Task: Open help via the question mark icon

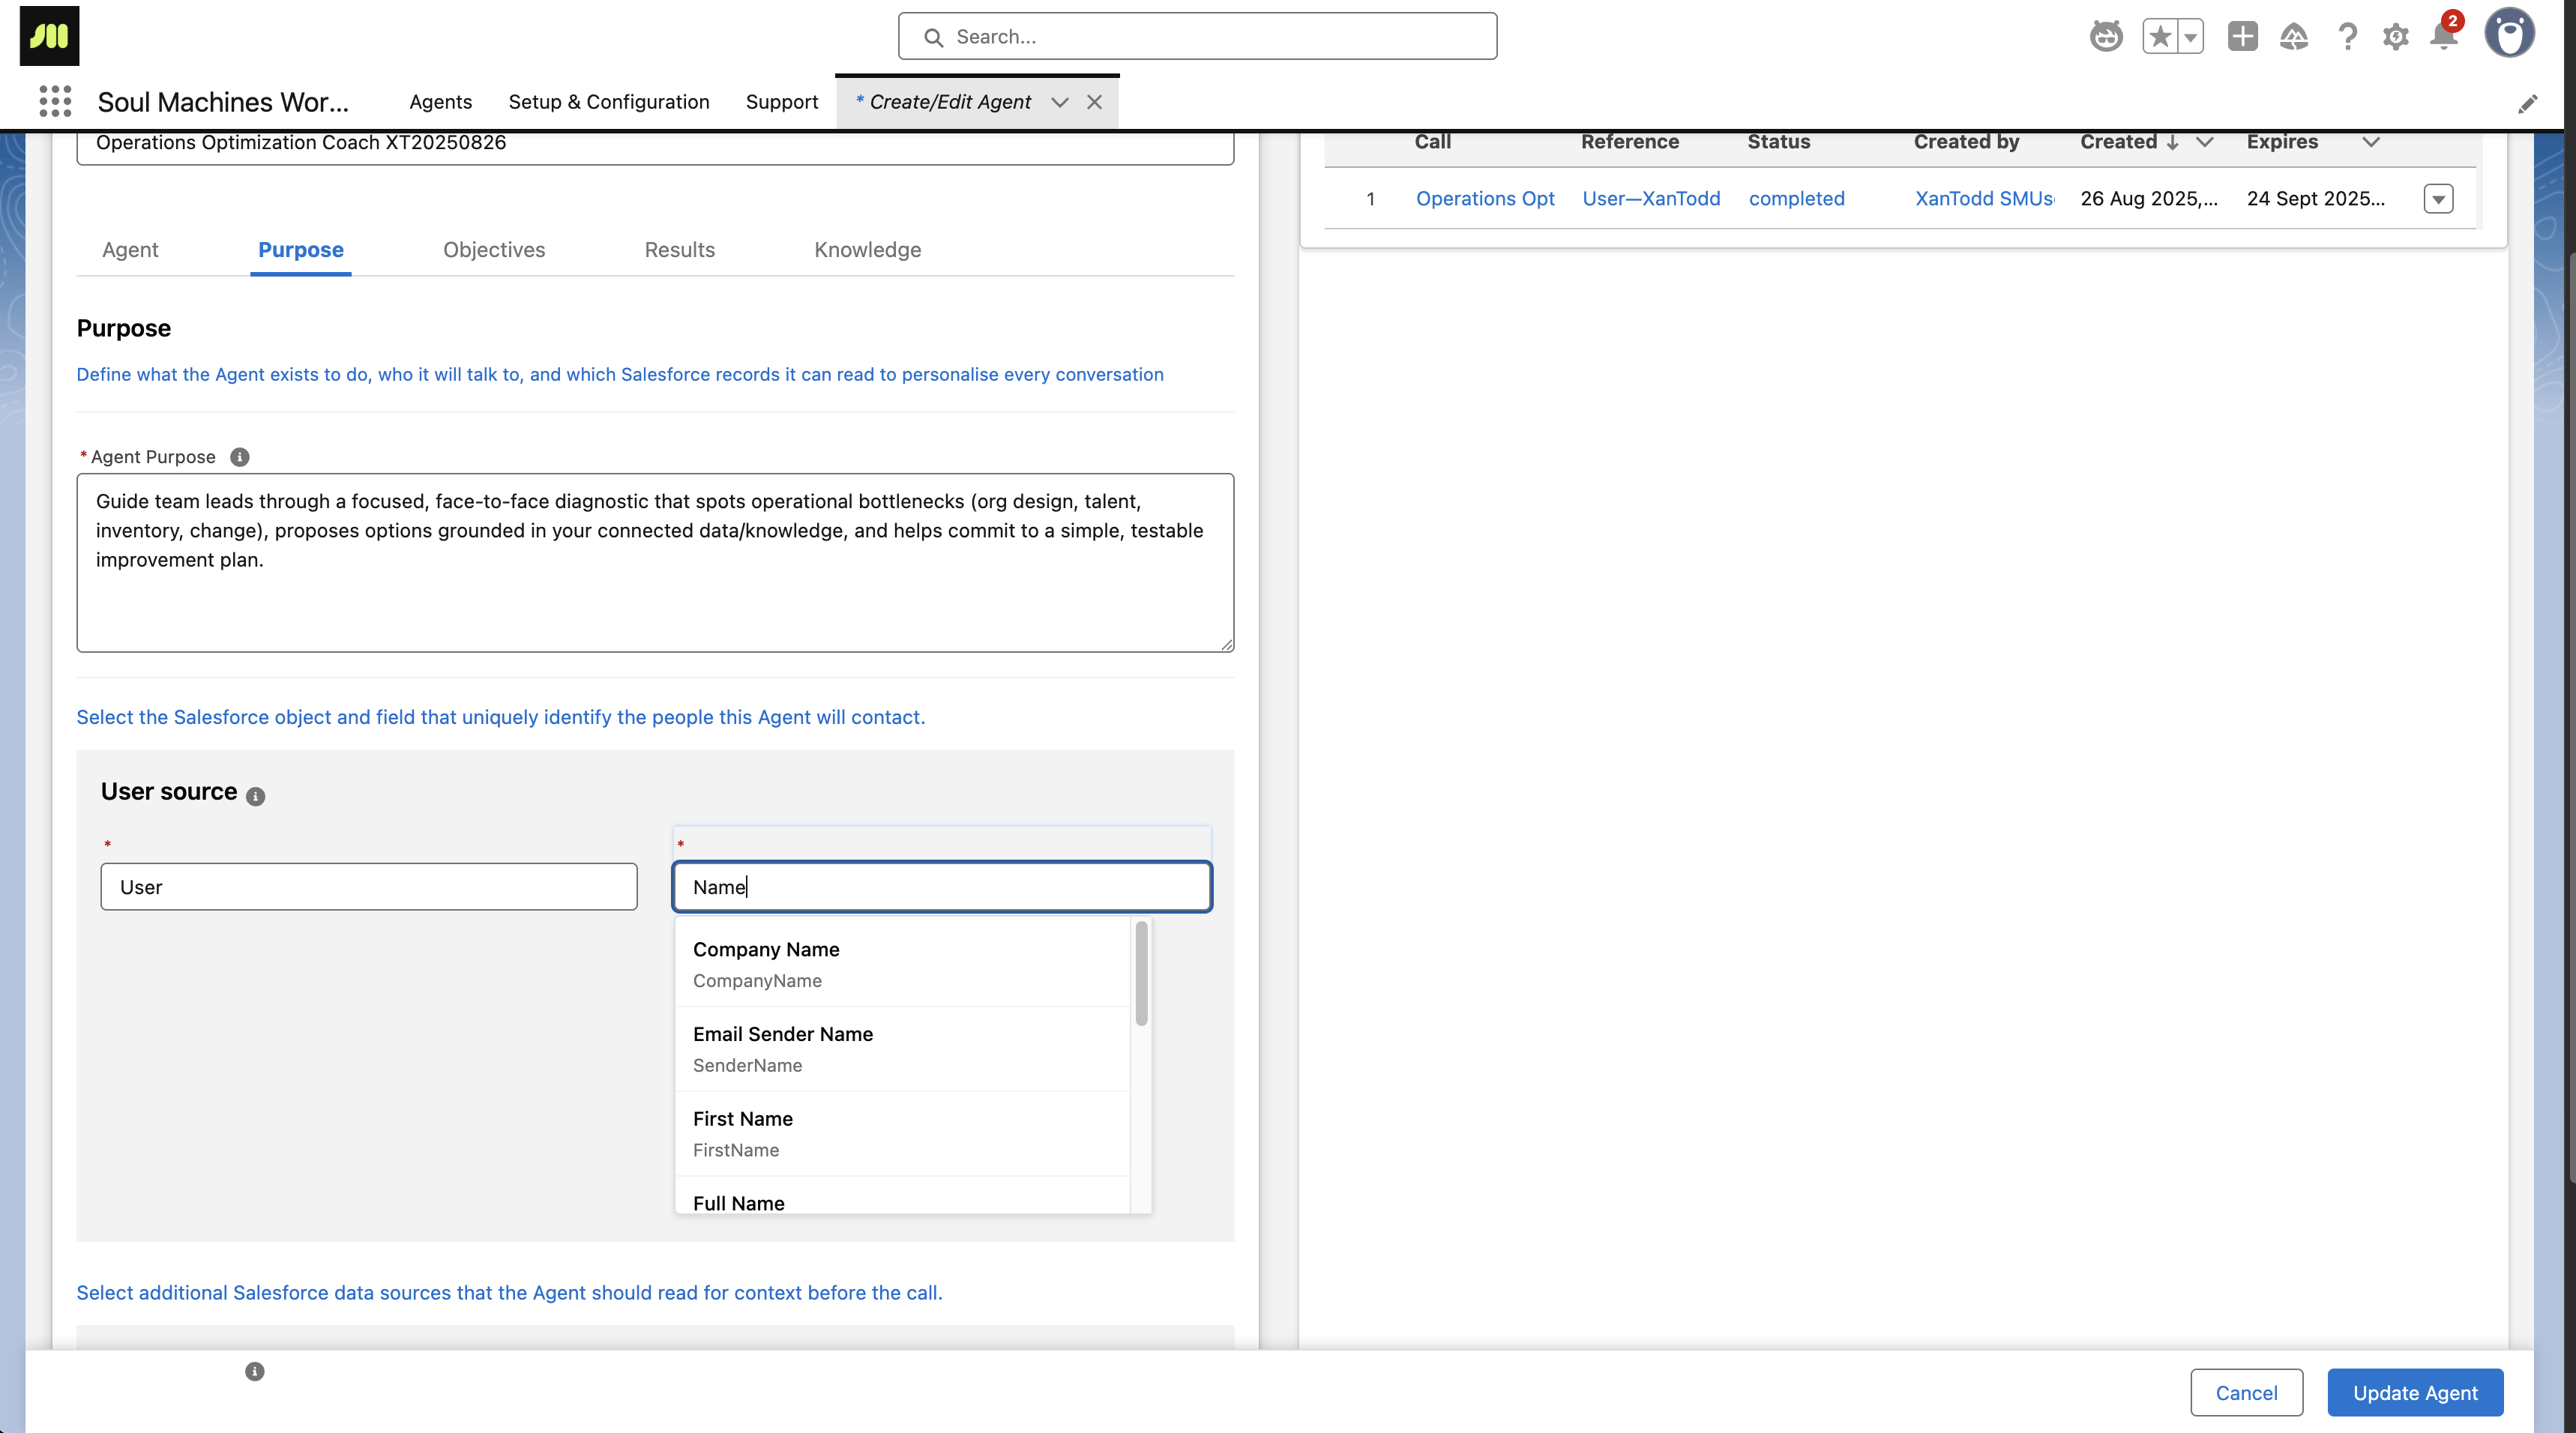Action: 2347,36
